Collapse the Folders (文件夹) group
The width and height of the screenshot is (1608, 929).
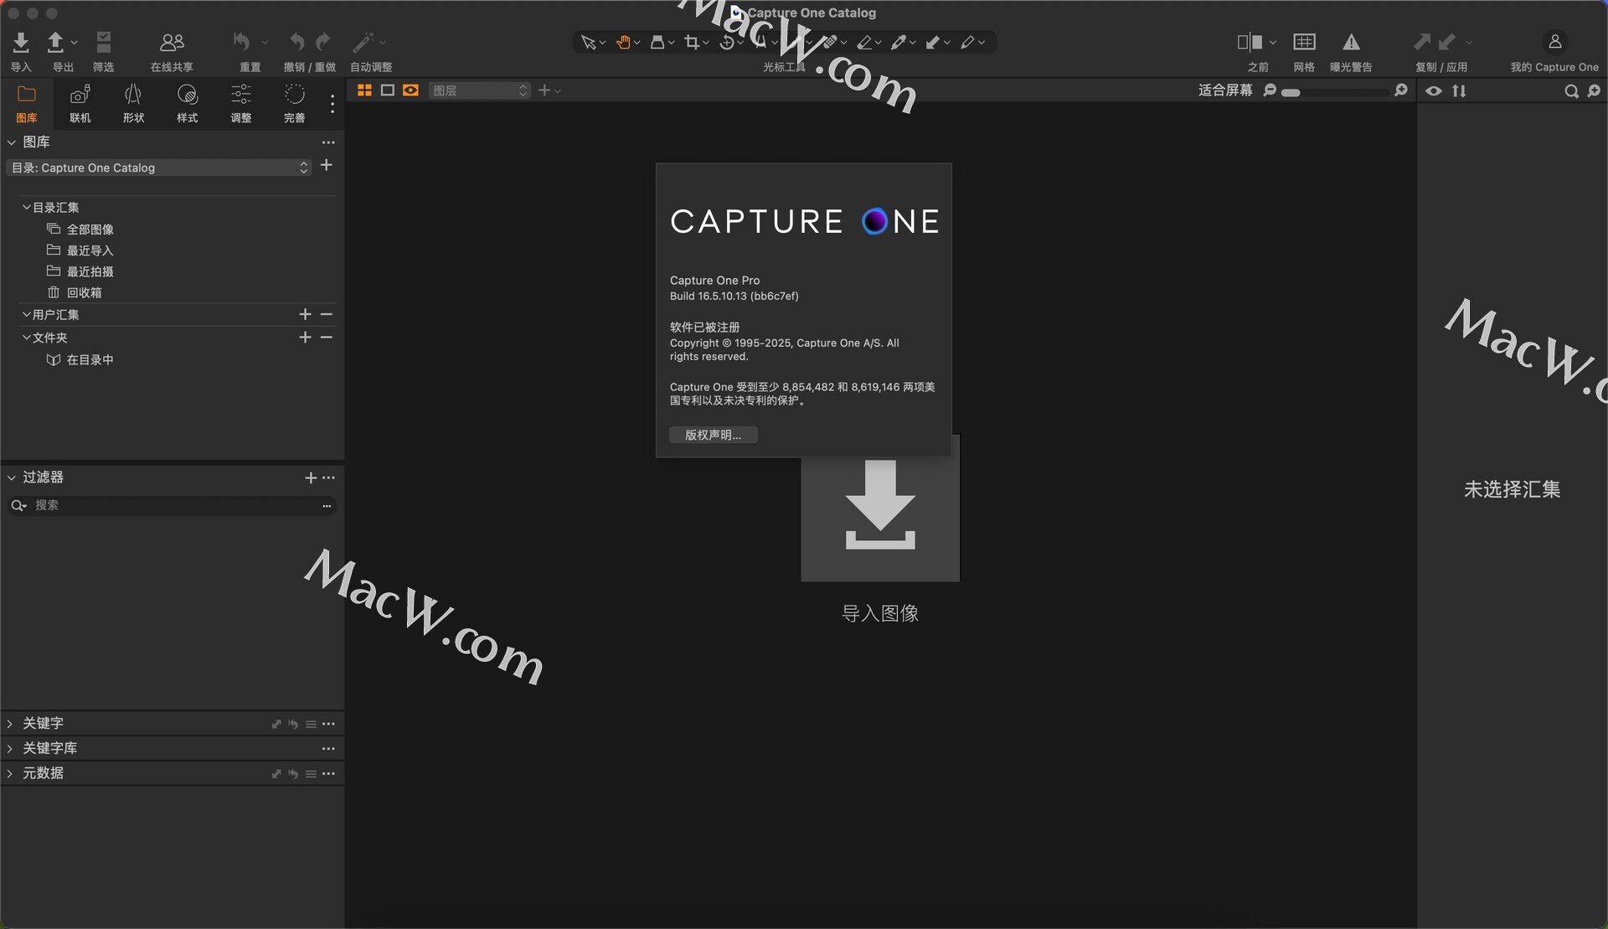click(27, 337)
